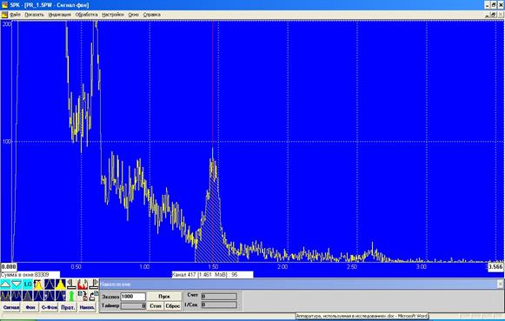Screen dimensions: 505x321
Task: Click the Прот. button
Action: click(68, 307)
